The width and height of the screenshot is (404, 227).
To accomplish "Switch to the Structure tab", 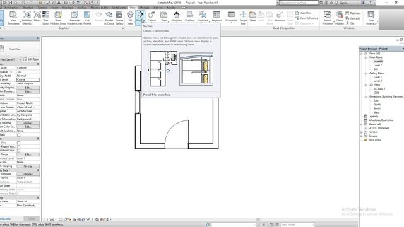I will pyautogui.click(x=28, y=8).
